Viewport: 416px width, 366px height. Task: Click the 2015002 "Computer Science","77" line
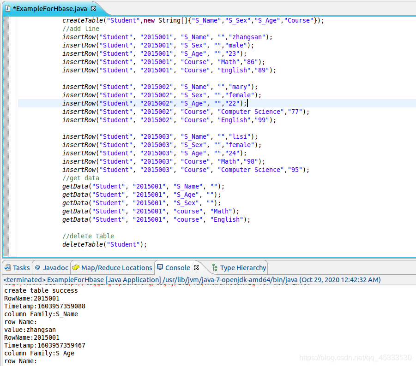tap(186, 112)
